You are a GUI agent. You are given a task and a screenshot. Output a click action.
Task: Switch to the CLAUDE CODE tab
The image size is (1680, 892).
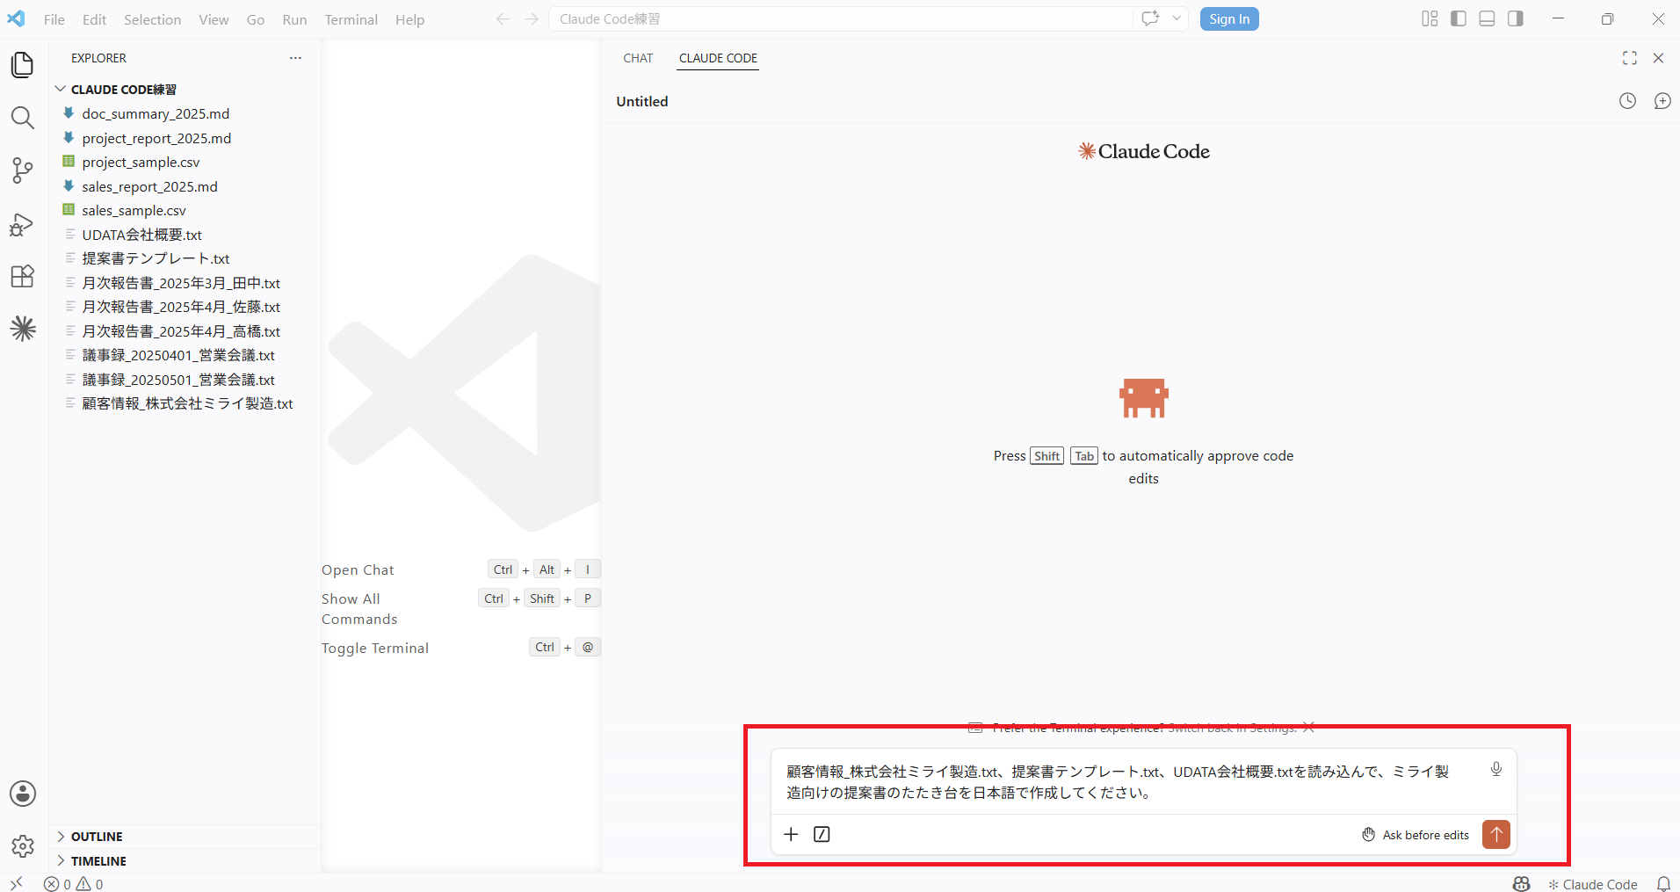pyautogui.click(x=718, y=58)
